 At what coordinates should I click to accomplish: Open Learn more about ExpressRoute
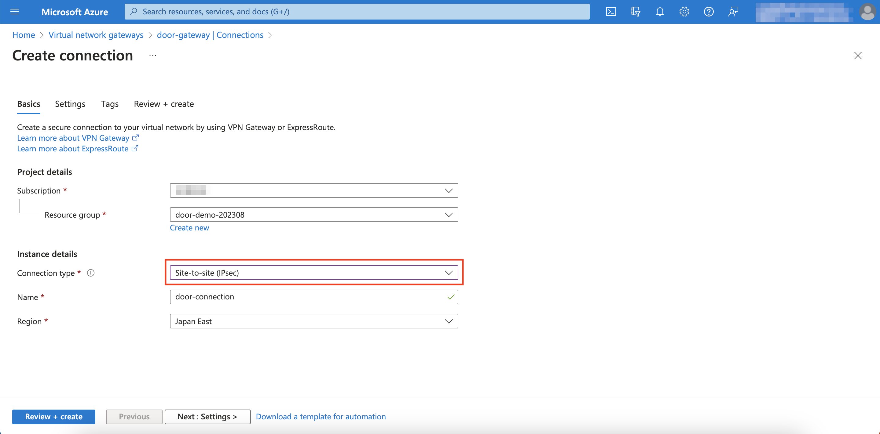coord(73,148)
